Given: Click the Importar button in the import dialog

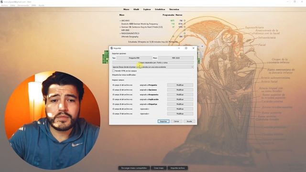Looking at the screenshot, I should (164, 121).
